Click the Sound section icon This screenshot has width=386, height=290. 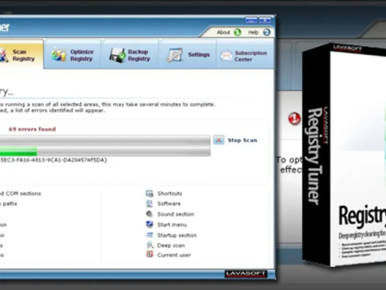pos(150,214)
